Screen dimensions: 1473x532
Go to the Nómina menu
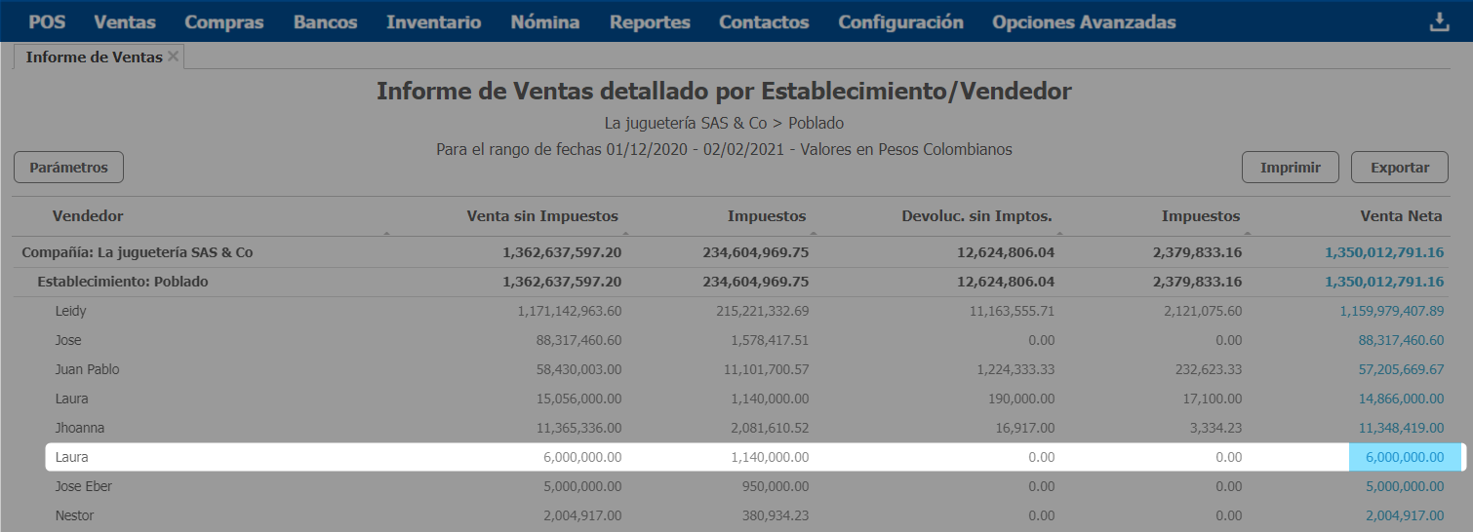(x=544, y=22)
